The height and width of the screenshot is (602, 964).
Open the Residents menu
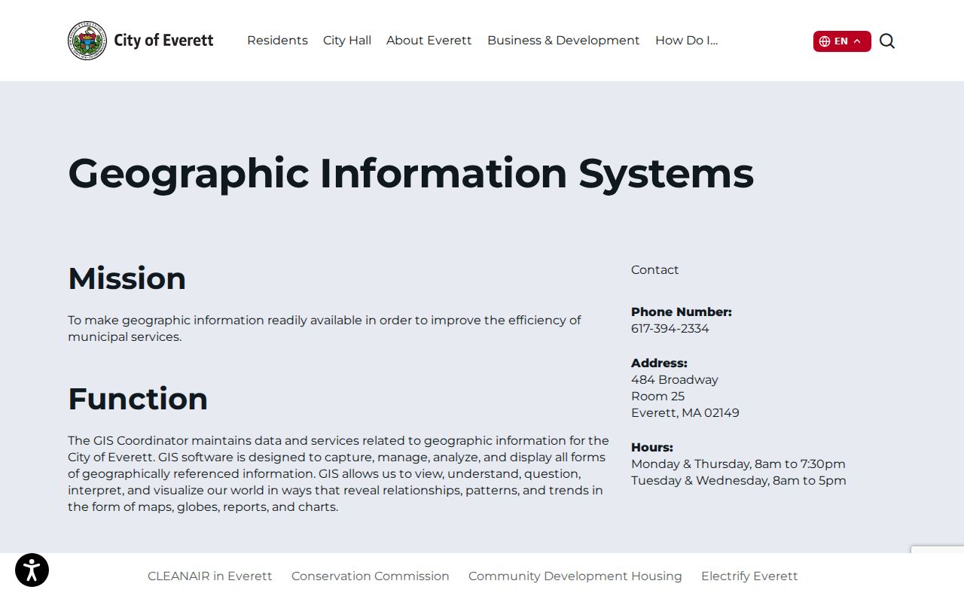tap(277, 41)
